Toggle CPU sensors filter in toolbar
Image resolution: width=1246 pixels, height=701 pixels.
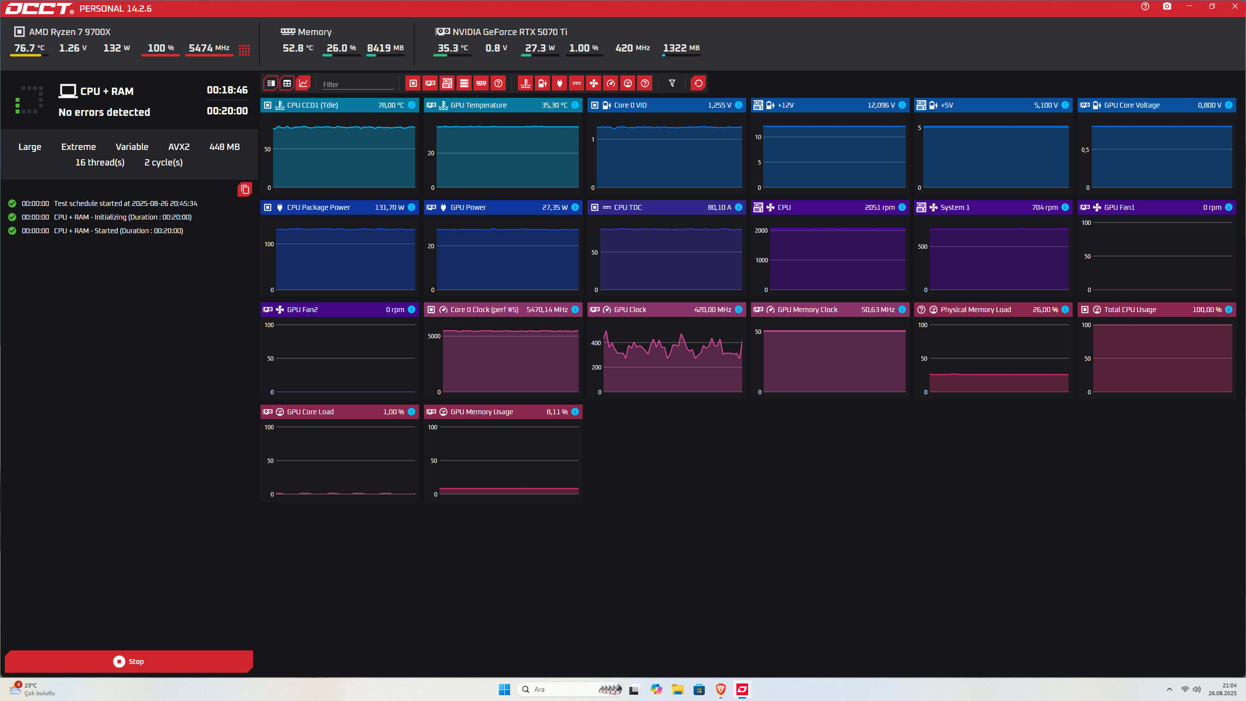413,83
